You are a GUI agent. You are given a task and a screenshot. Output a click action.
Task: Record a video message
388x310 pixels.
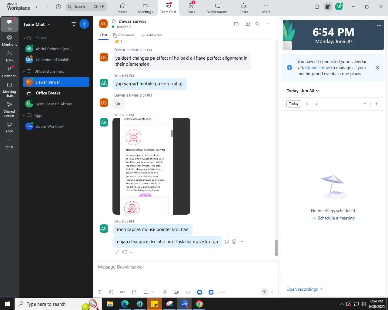(176, 292)
